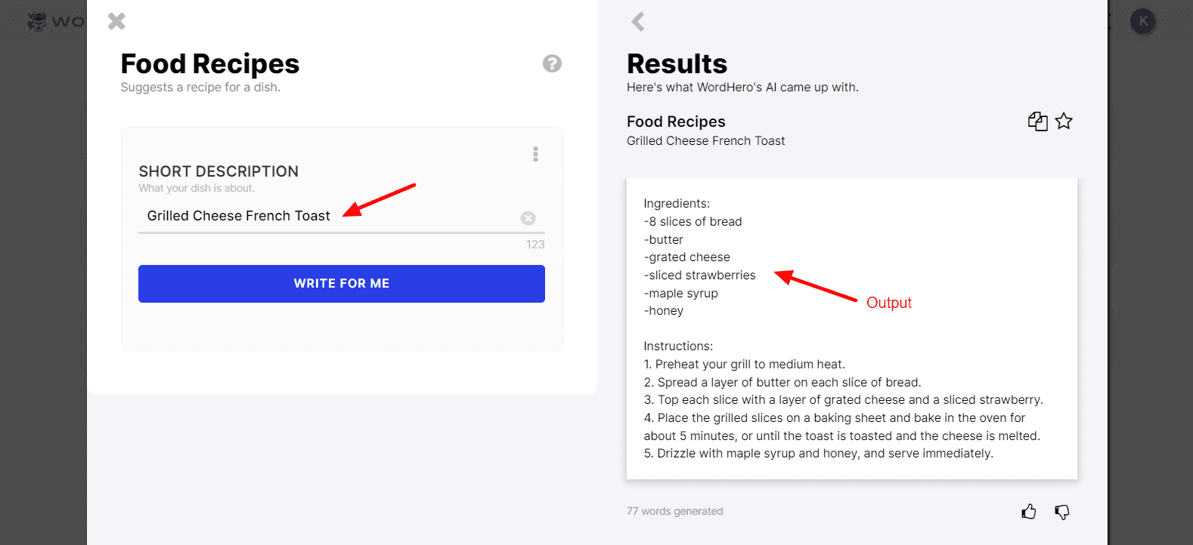Clear the short description input field
Screen dimensions: 1193x545
[528, 218]
